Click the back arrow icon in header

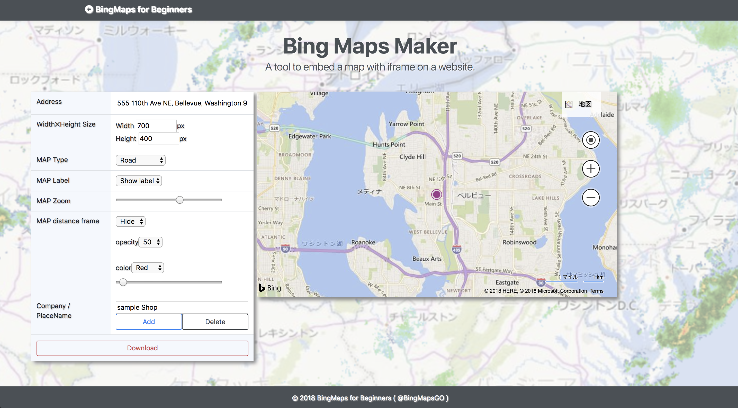(x=89, y=10)
